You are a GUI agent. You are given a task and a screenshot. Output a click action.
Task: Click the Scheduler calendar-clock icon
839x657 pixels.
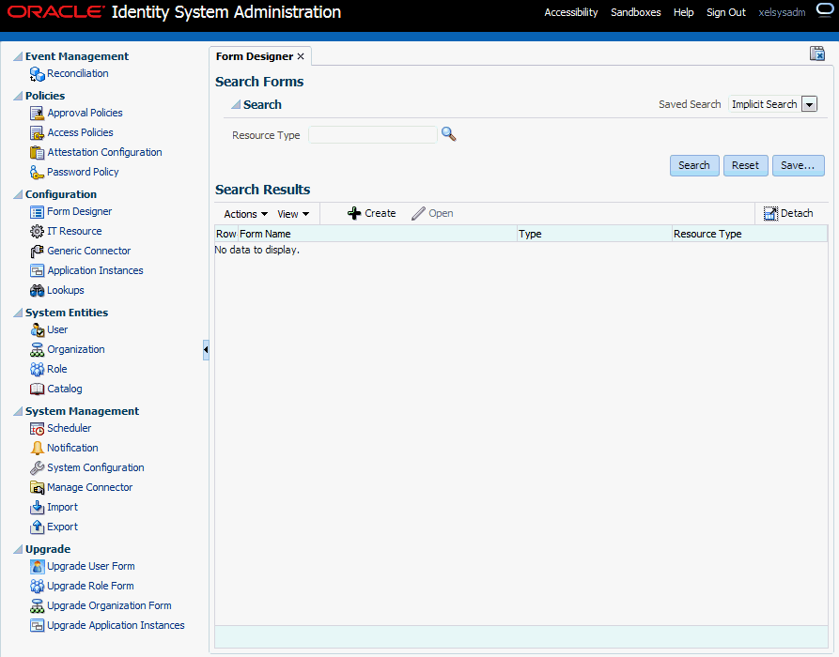click(x=37, y=429)
